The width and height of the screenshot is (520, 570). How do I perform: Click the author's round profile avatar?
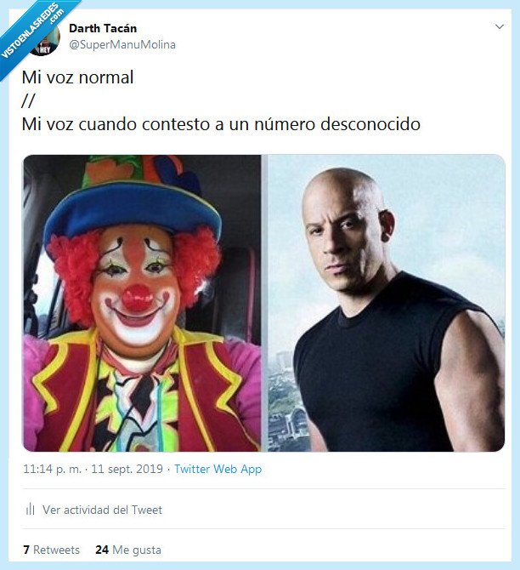(43, 38)
